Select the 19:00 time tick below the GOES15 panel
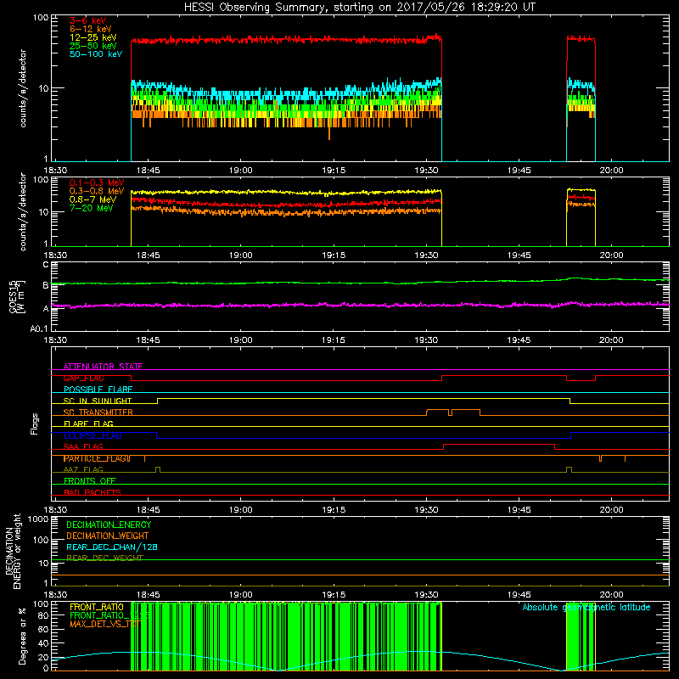 click(241, 340)
